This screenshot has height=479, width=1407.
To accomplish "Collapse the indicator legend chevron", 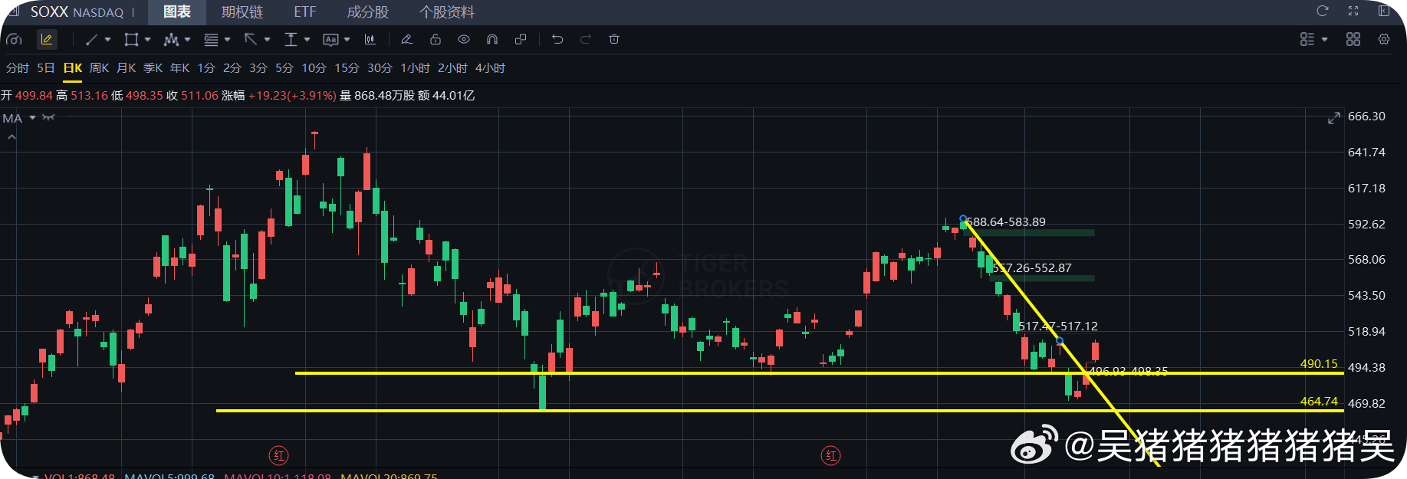I will [x=12, y=137].
